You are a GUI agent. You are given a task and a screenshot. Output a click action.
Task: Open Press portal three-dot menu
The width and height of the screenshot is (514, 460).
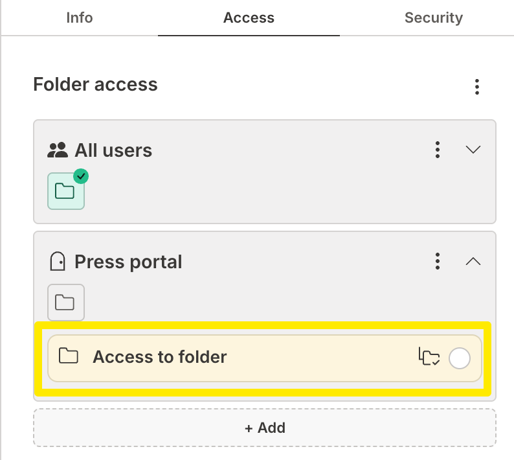438,262
